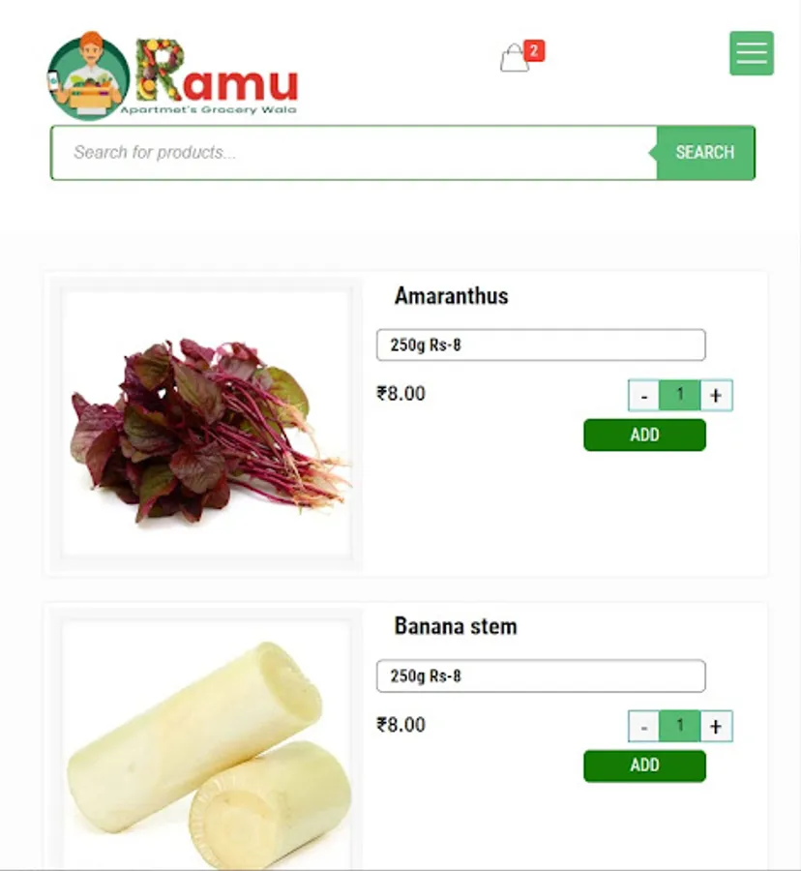The height and width of the screenshot is (871, 801).
Task: Open the green hamburger menu
Action: tap(751, 53)
